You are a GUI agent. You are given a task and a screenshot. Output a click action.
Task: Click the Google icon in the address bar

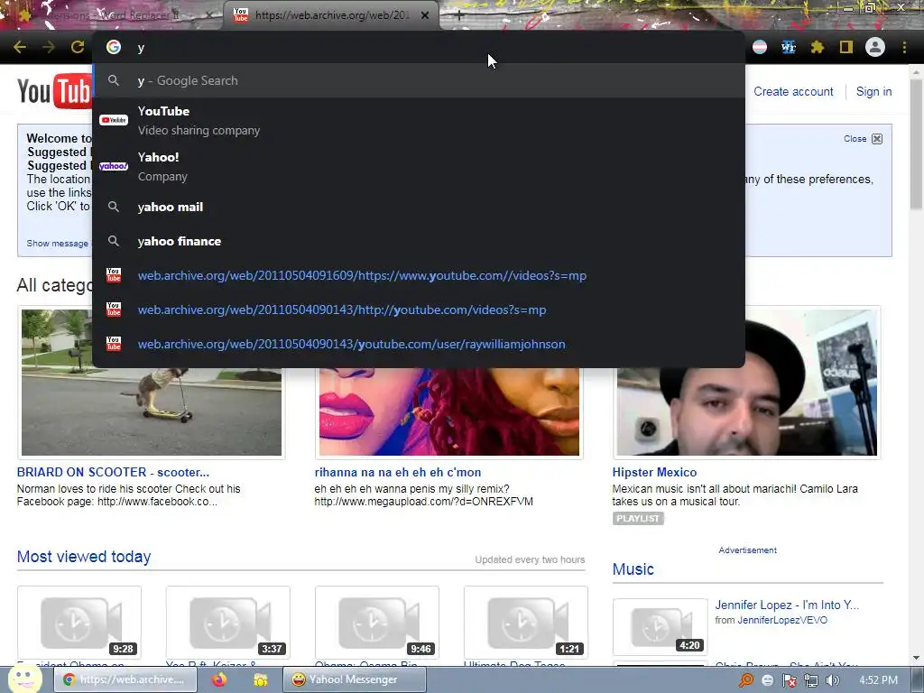pos(114,47)
